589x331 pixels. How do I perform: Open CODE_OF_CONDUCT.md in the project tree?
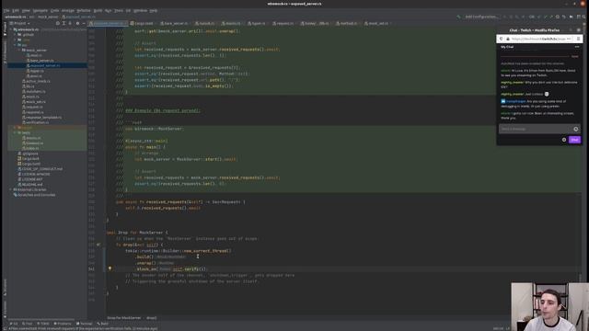point(40,169)
